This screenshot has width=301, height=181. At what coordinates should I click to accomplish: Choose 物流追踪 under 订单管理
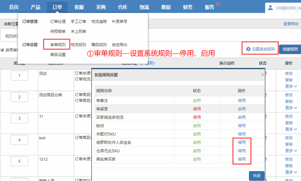click(x=99, y=22)
